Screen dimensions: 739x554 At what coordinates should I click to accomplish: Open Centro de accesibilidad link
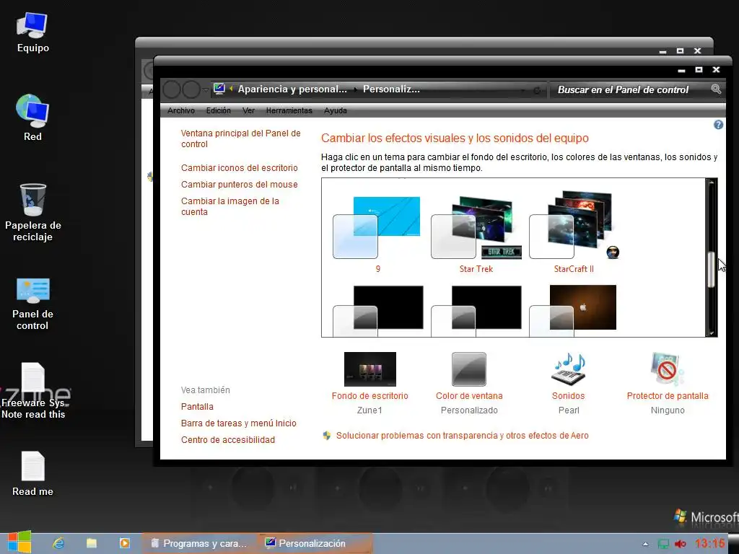click(227, 439)
